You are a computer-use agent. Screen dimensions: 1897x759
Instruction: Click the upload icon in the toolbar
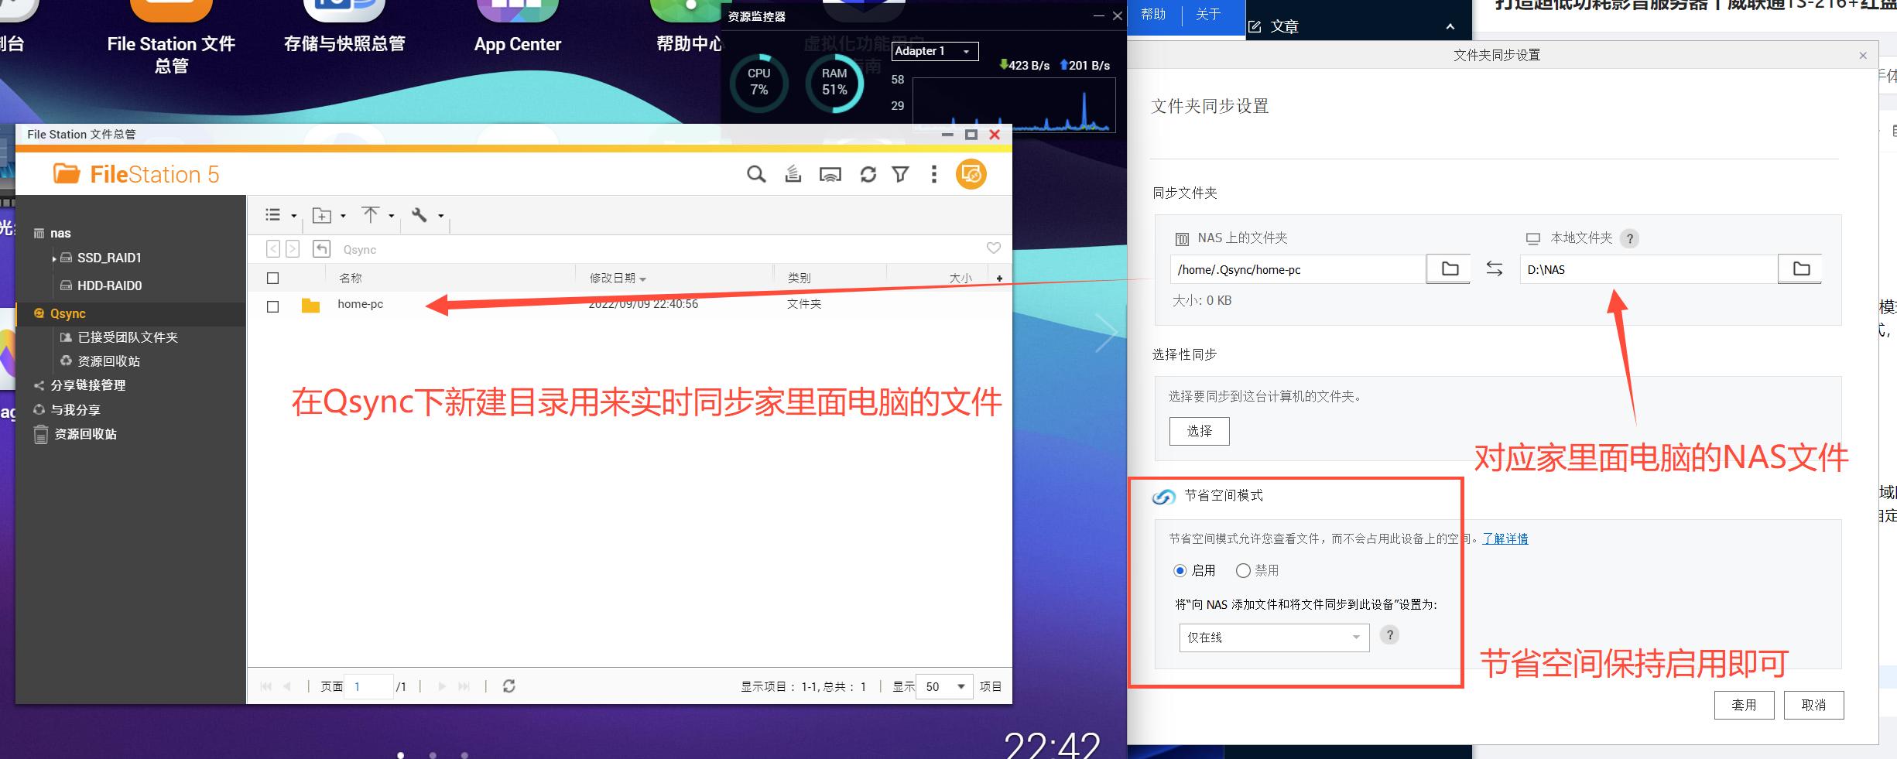[x=372, y=215]
